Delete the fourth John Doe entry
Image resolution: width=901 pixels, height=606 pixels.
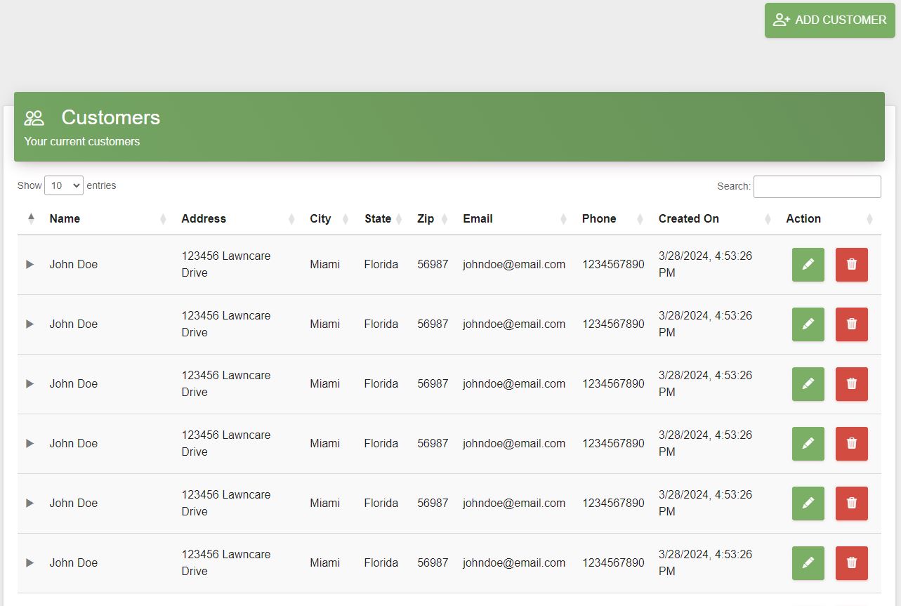click(851, 444)
